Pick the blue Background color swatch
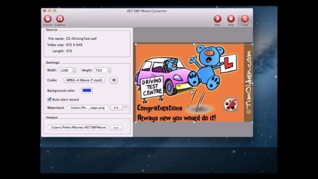This screenshot has height=179, width=318. click(87, 90)
